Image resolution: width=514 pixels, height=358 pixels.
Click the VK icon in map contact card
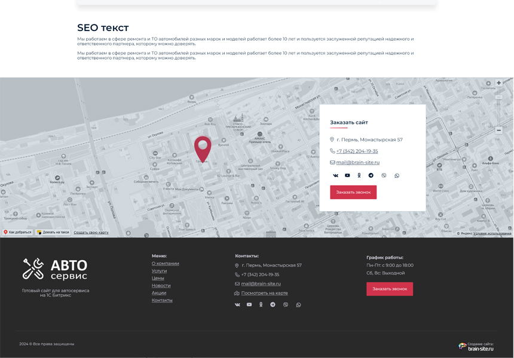tap(335, 175)
